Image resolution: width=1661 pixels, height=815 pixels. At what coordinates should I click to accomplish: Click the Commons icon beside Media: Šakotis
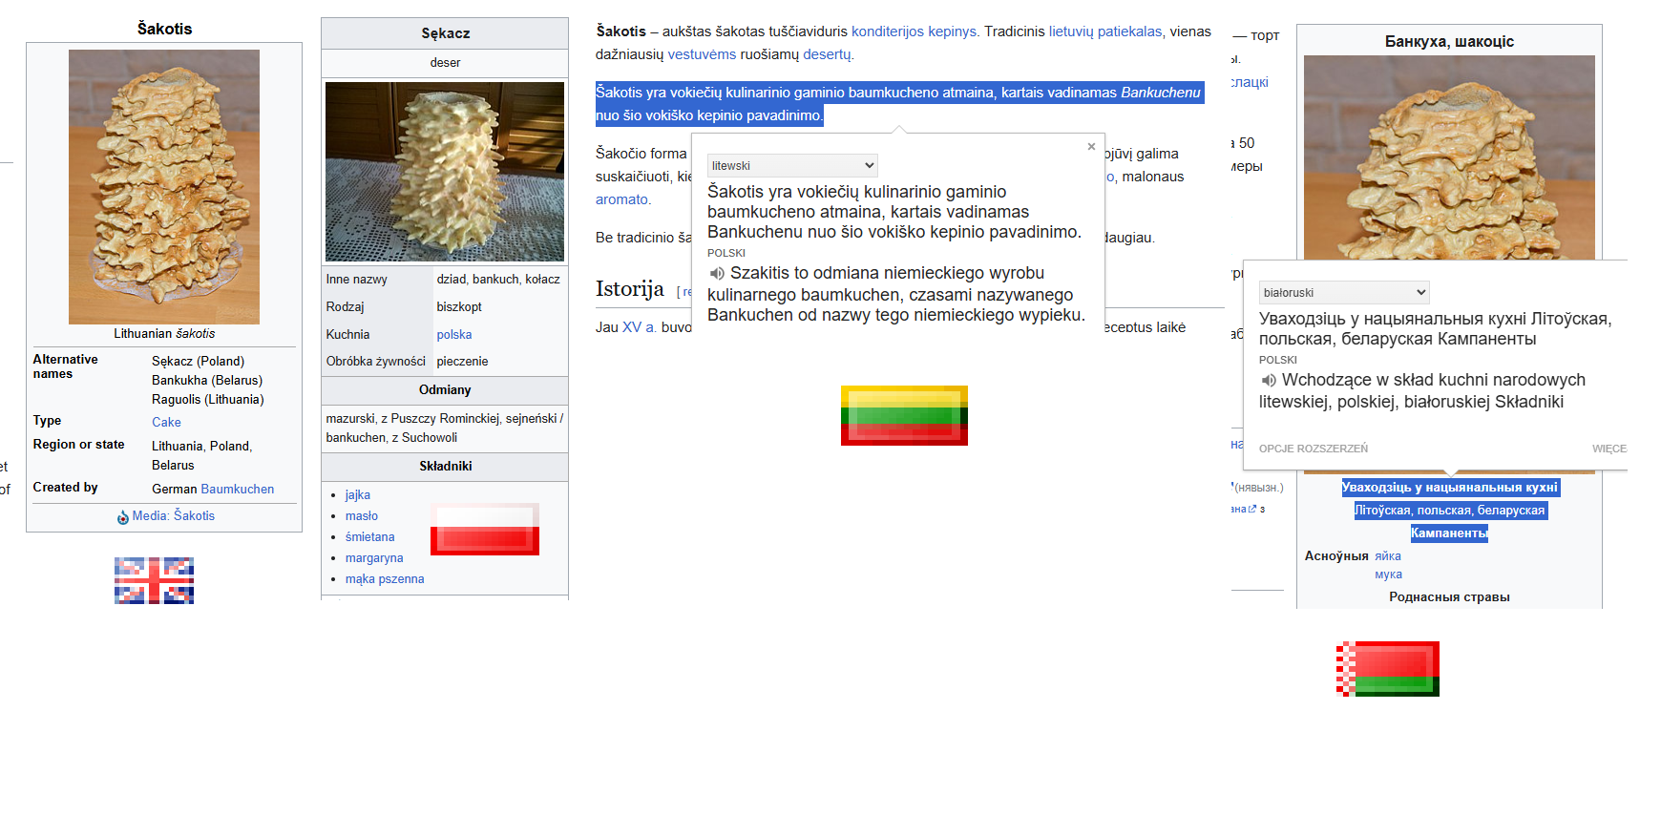tap(122, 517)
